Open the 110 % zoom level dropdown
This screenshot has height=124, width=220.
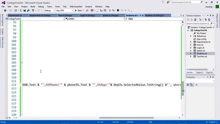click(10, 118)
